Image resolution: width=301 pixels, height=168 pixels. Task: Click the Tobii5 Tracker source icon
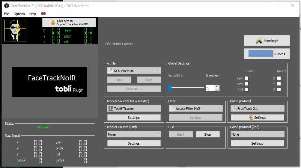[111, 108]
